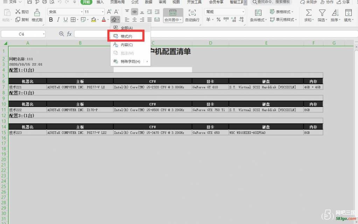This screenshot has width=358, height=224.
Task: Click the Borders grid icon
Action: (73, 20)
